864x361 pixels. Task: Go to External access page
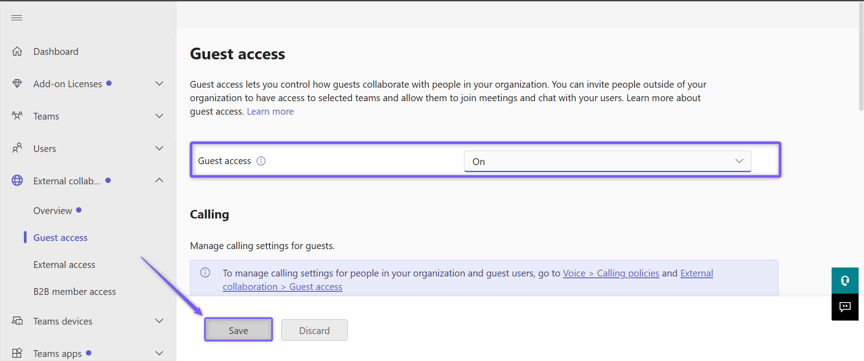(x=64, y=265)
